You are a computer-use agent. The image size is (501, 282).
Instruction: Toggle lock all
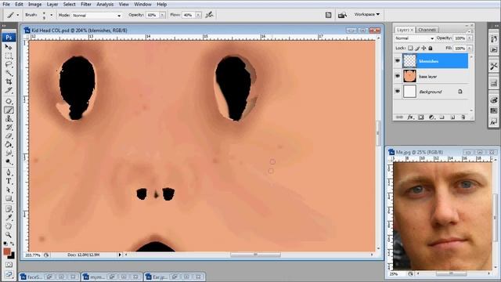click(x=431, y=48)
